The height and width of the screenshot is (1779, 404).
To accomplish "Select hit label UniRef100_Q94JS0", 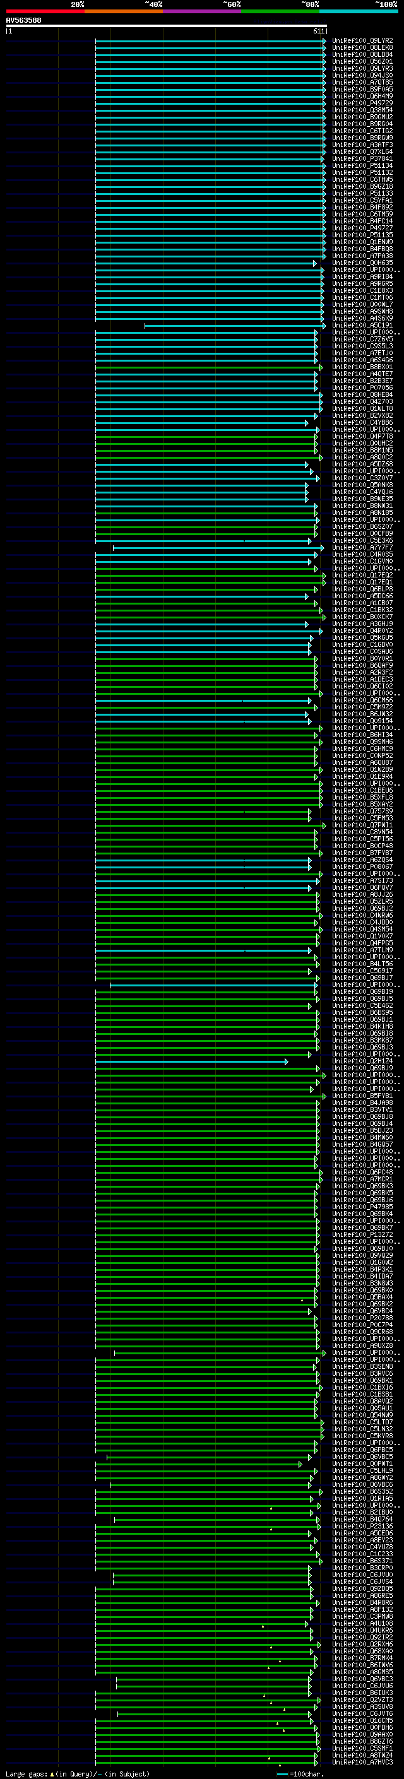I will (x=362, y=75).
